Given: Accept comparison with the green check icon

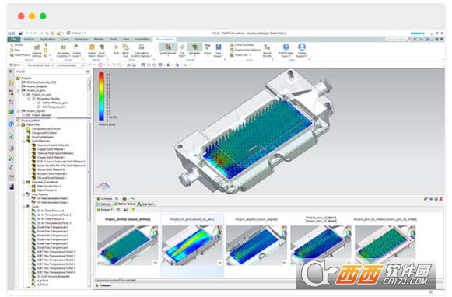Looking at the screenshot, I should point(426,199).
